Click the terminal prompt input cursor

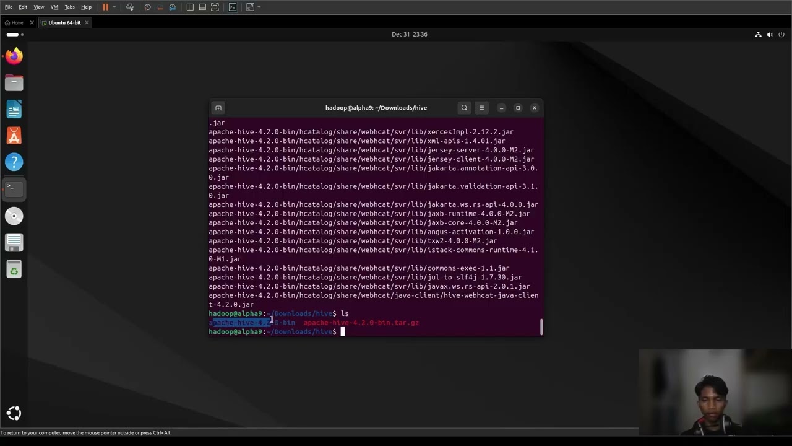343,332
